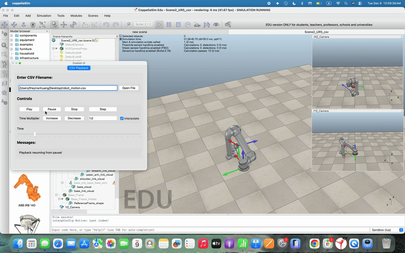Screen dimensions: 405x253
Task: Open the physics engine Bullet dropdown
Action: pyautogui.click(x=143, y=24)
